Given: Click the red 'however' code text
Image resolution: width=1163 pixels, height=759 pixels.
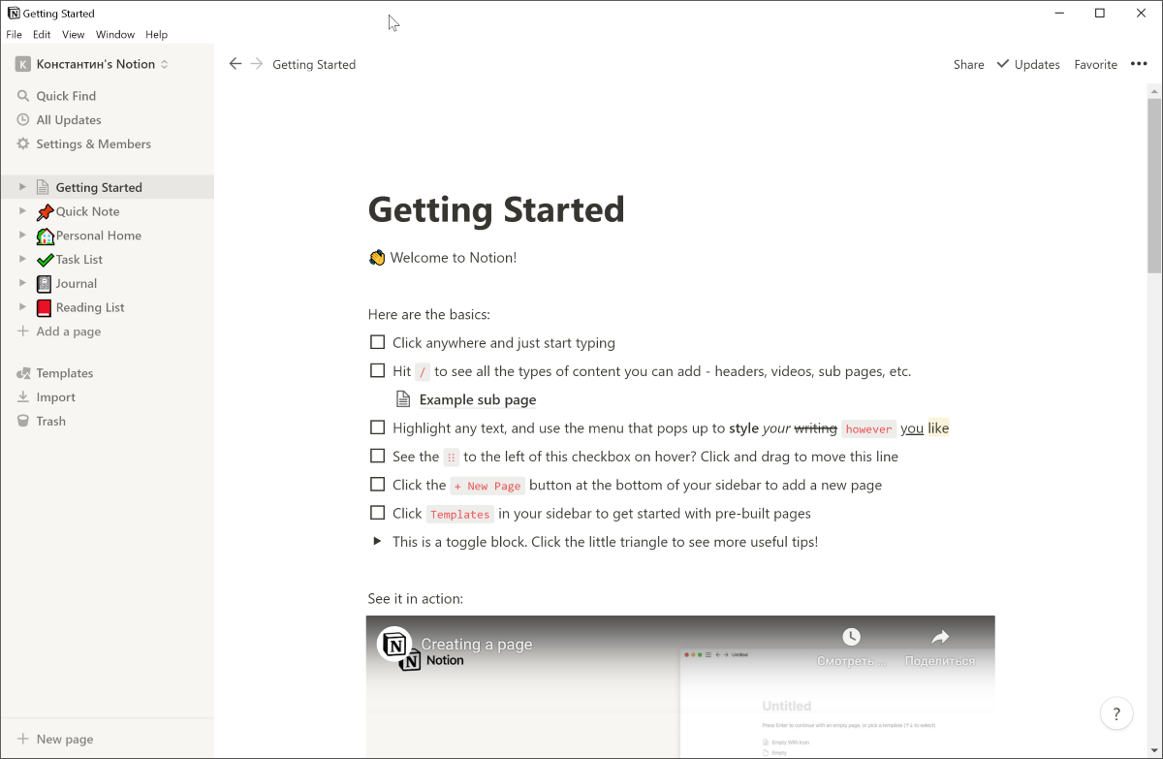Looking at the screenshot, I should point(868,428).
